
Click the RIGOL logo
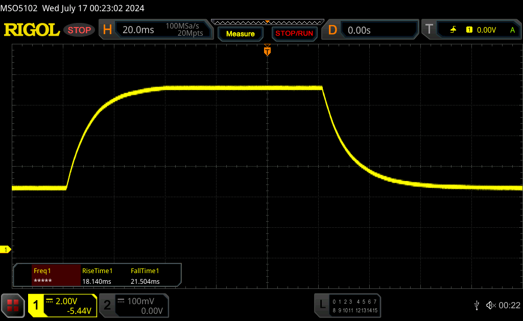click(x=32, y=30)
